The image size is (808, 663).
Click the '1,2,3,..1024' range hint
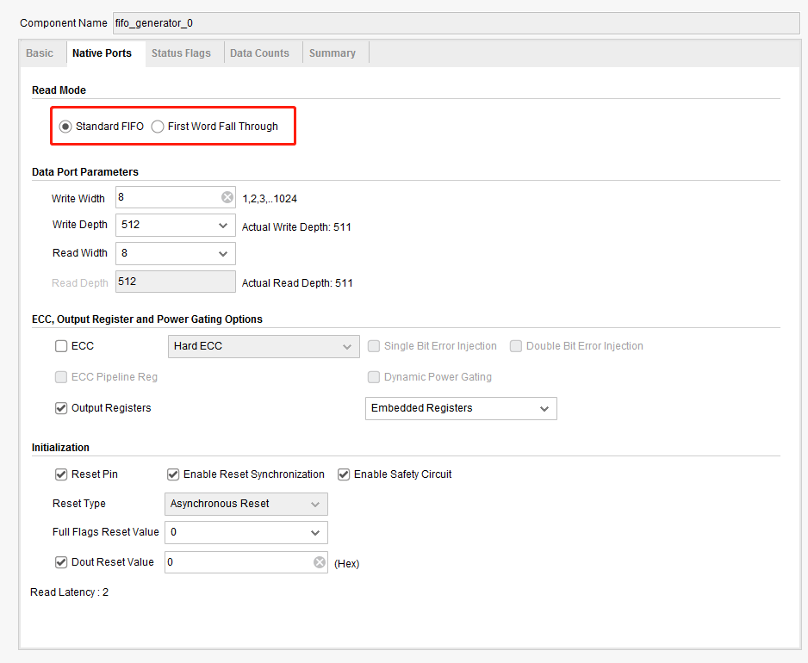[x=270, y=199]
